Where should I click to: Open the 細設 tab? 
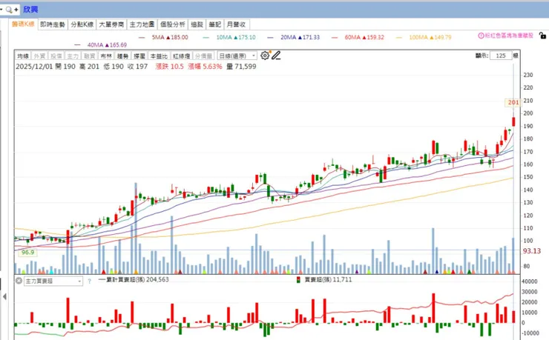197,24
